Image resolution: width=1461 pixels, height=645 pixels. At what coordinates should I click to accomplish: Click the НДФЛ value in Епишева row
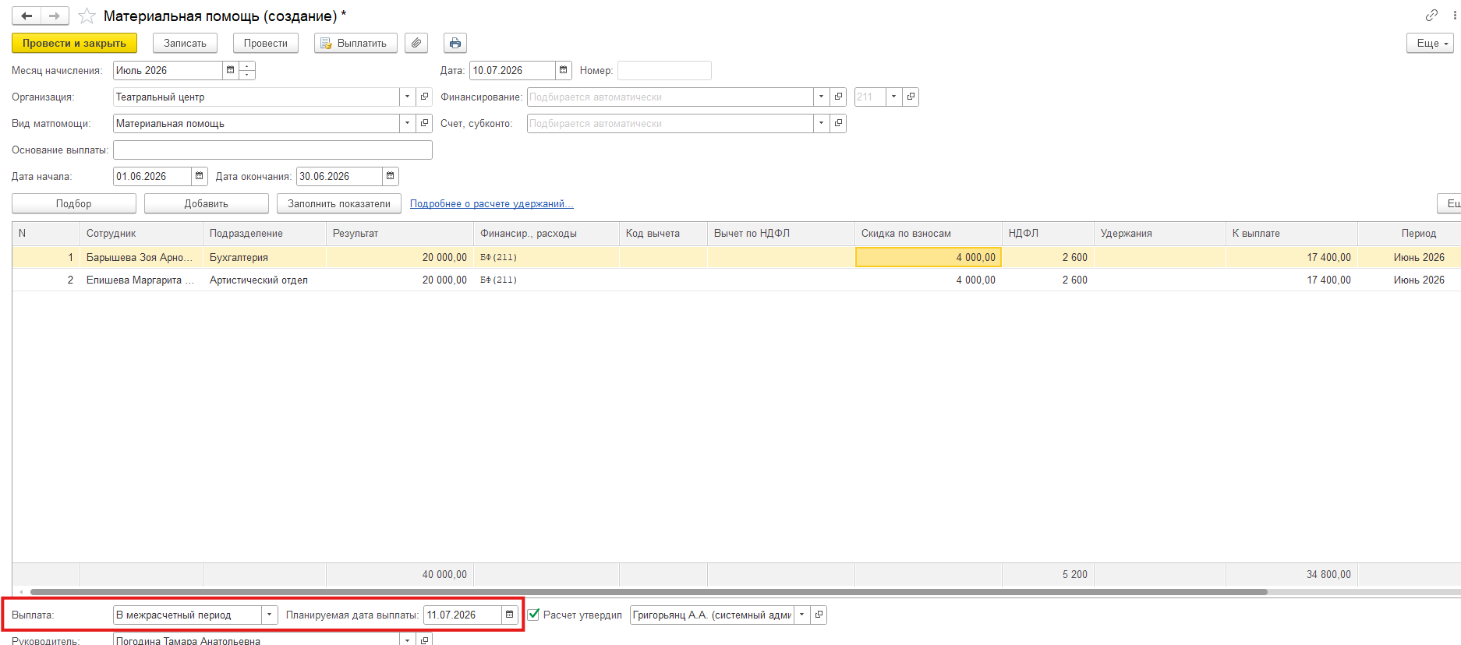1048,280
